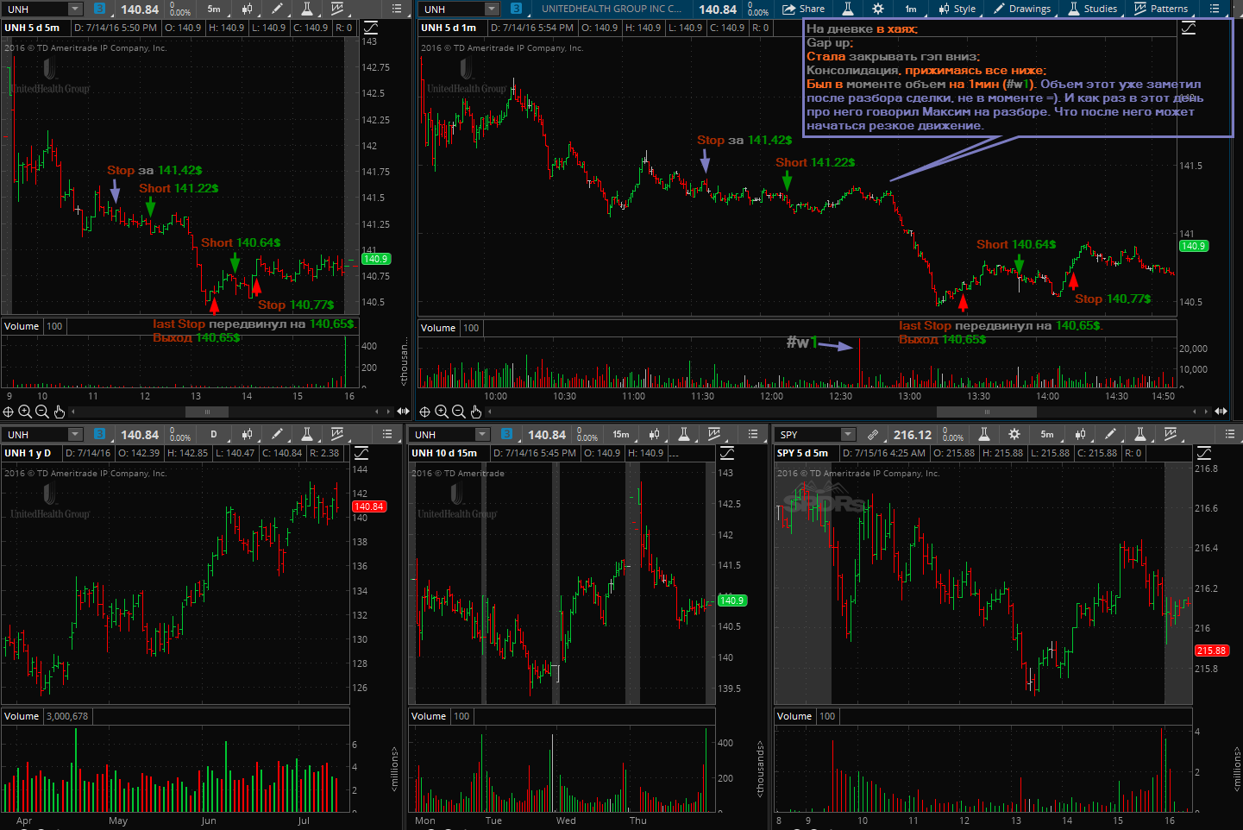
Task: Expand UNH 5m chart time axis arrows
Action: tap(403, 412)
